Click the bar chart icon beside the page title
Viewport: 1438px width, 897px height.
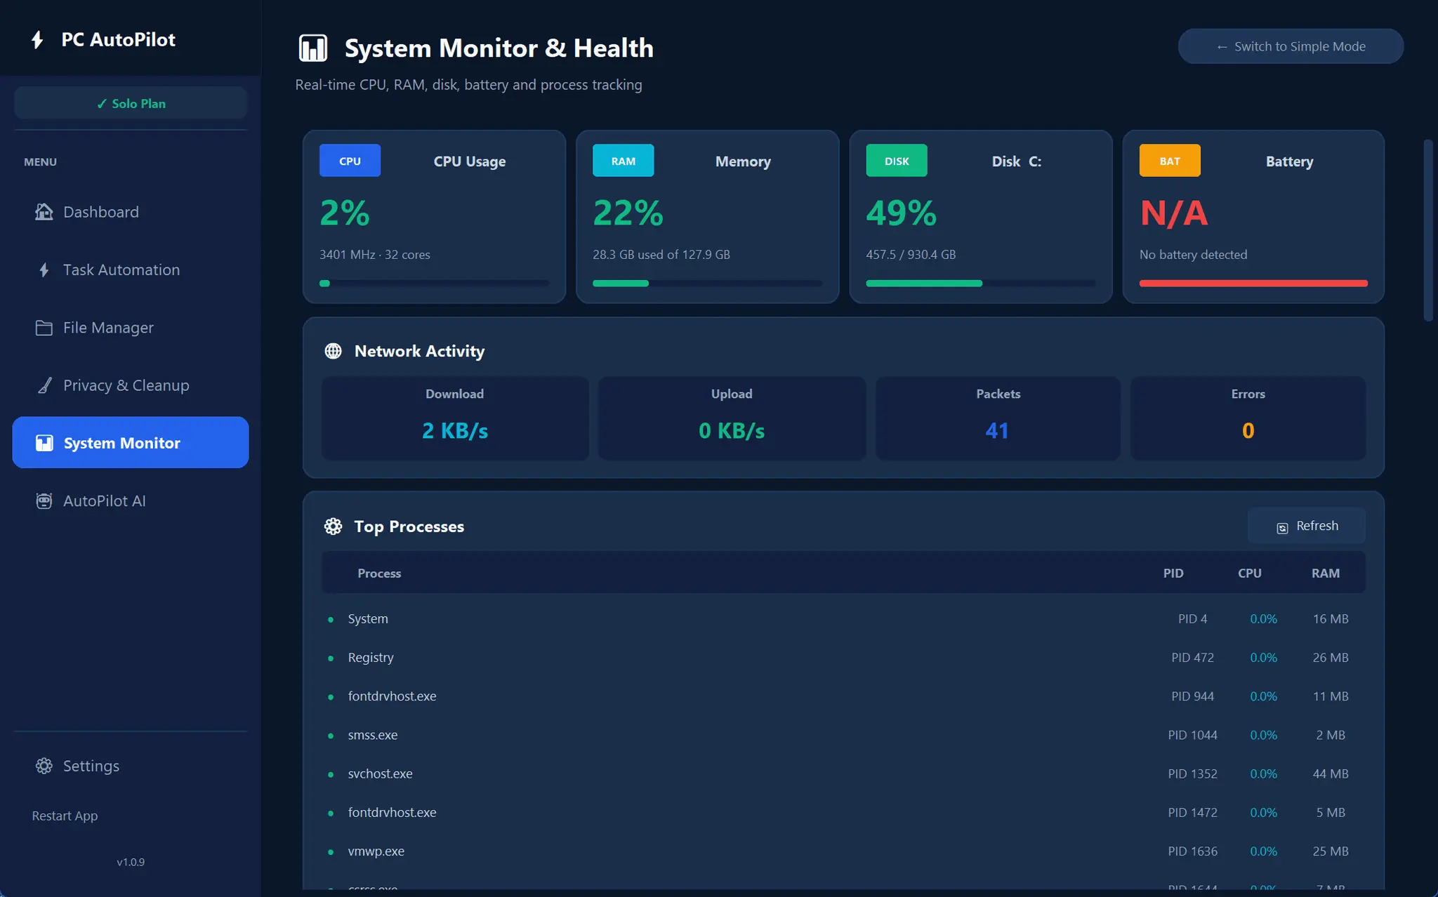[x=313, y=48]
